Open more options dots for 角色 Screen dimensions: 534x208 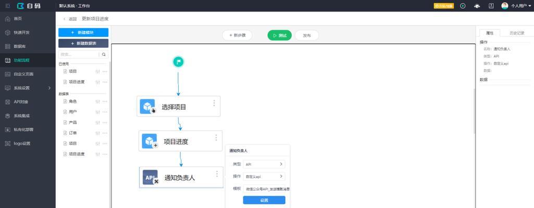click(x=105, y=101)
